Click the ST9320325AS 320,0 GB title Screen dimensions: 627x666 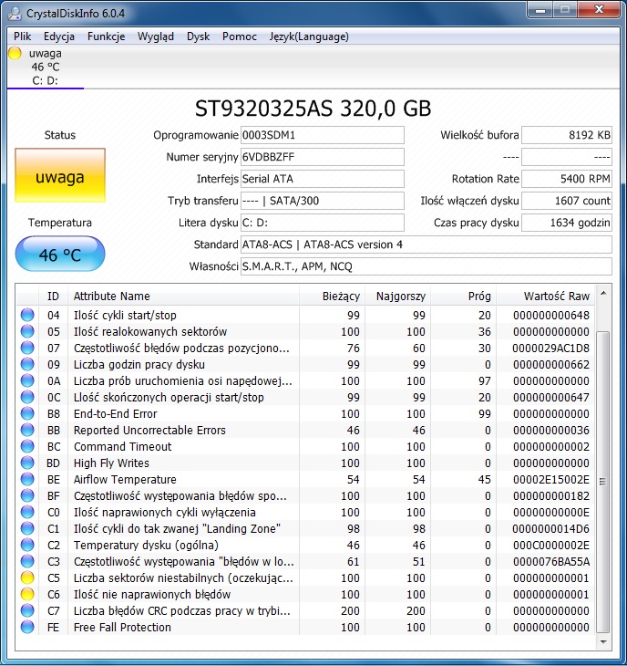(x=313, y=109)
